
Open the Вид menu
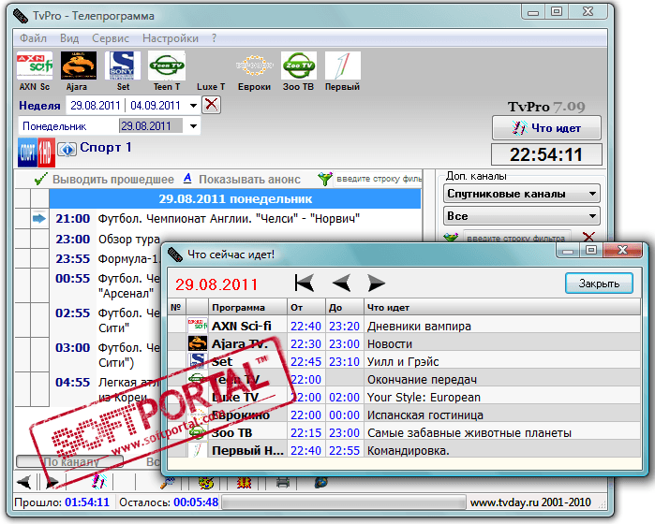tap(69, 38)
